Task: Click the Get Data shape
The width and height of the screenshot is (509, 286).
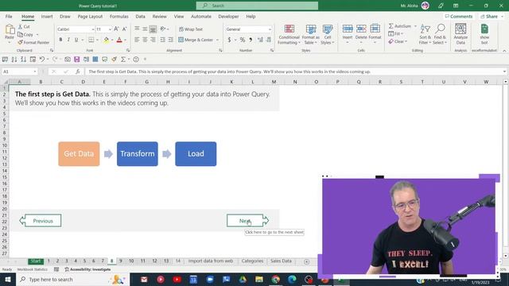Action: (x=79, y=153)
